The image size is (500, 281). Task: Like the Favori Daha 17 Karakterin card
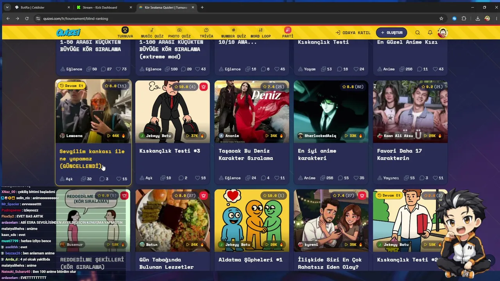coord(436,178)
